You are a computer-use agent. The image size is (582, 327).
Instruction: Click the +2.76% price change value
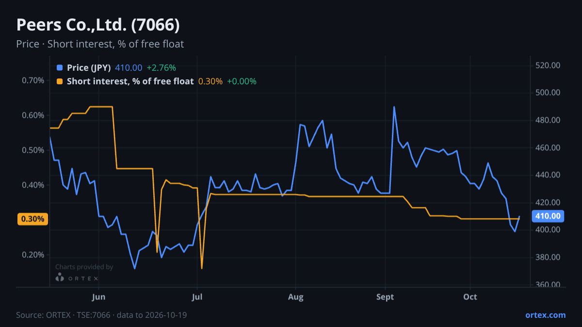[161, 68]
